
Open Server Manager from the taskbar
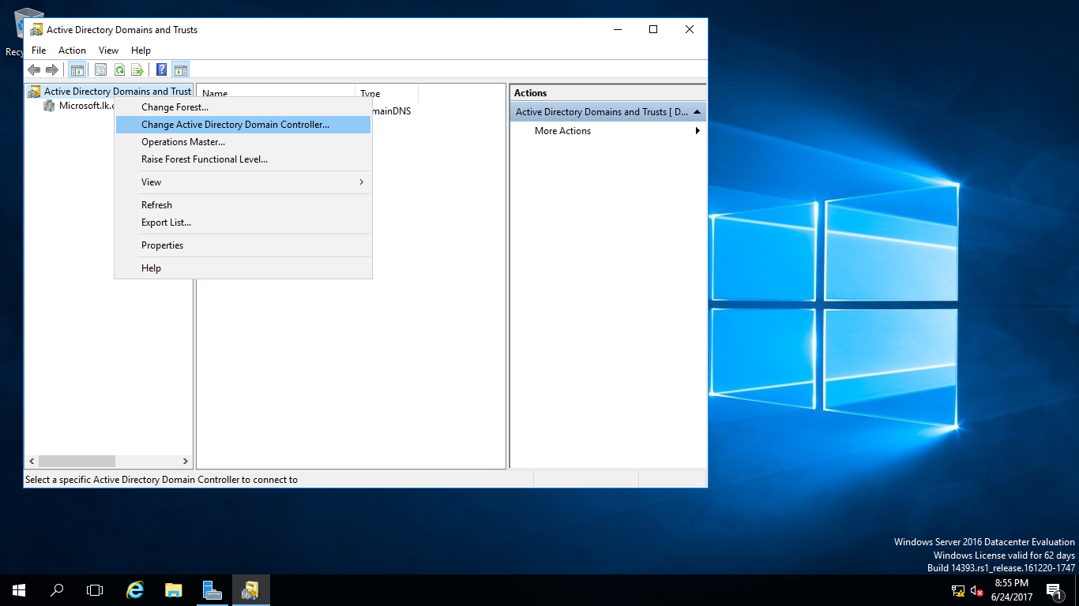tap(212, 590)
